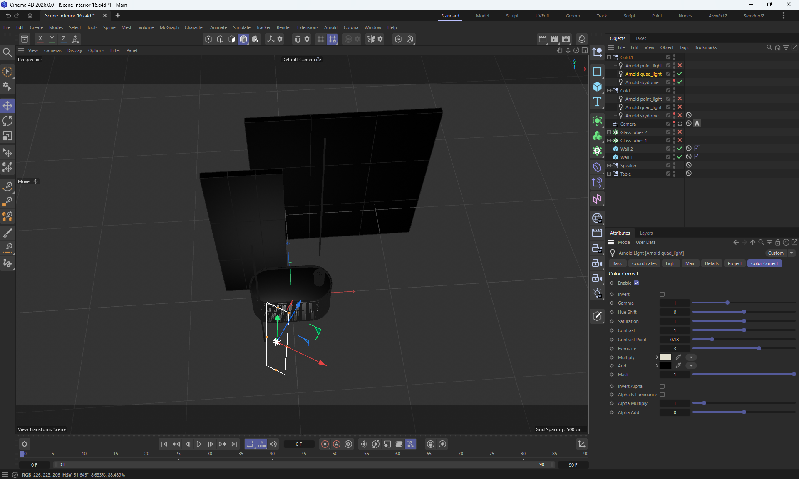Toggle X axis lock icon
This screenshot has height=479, width=799.
[x=40, y=39]
